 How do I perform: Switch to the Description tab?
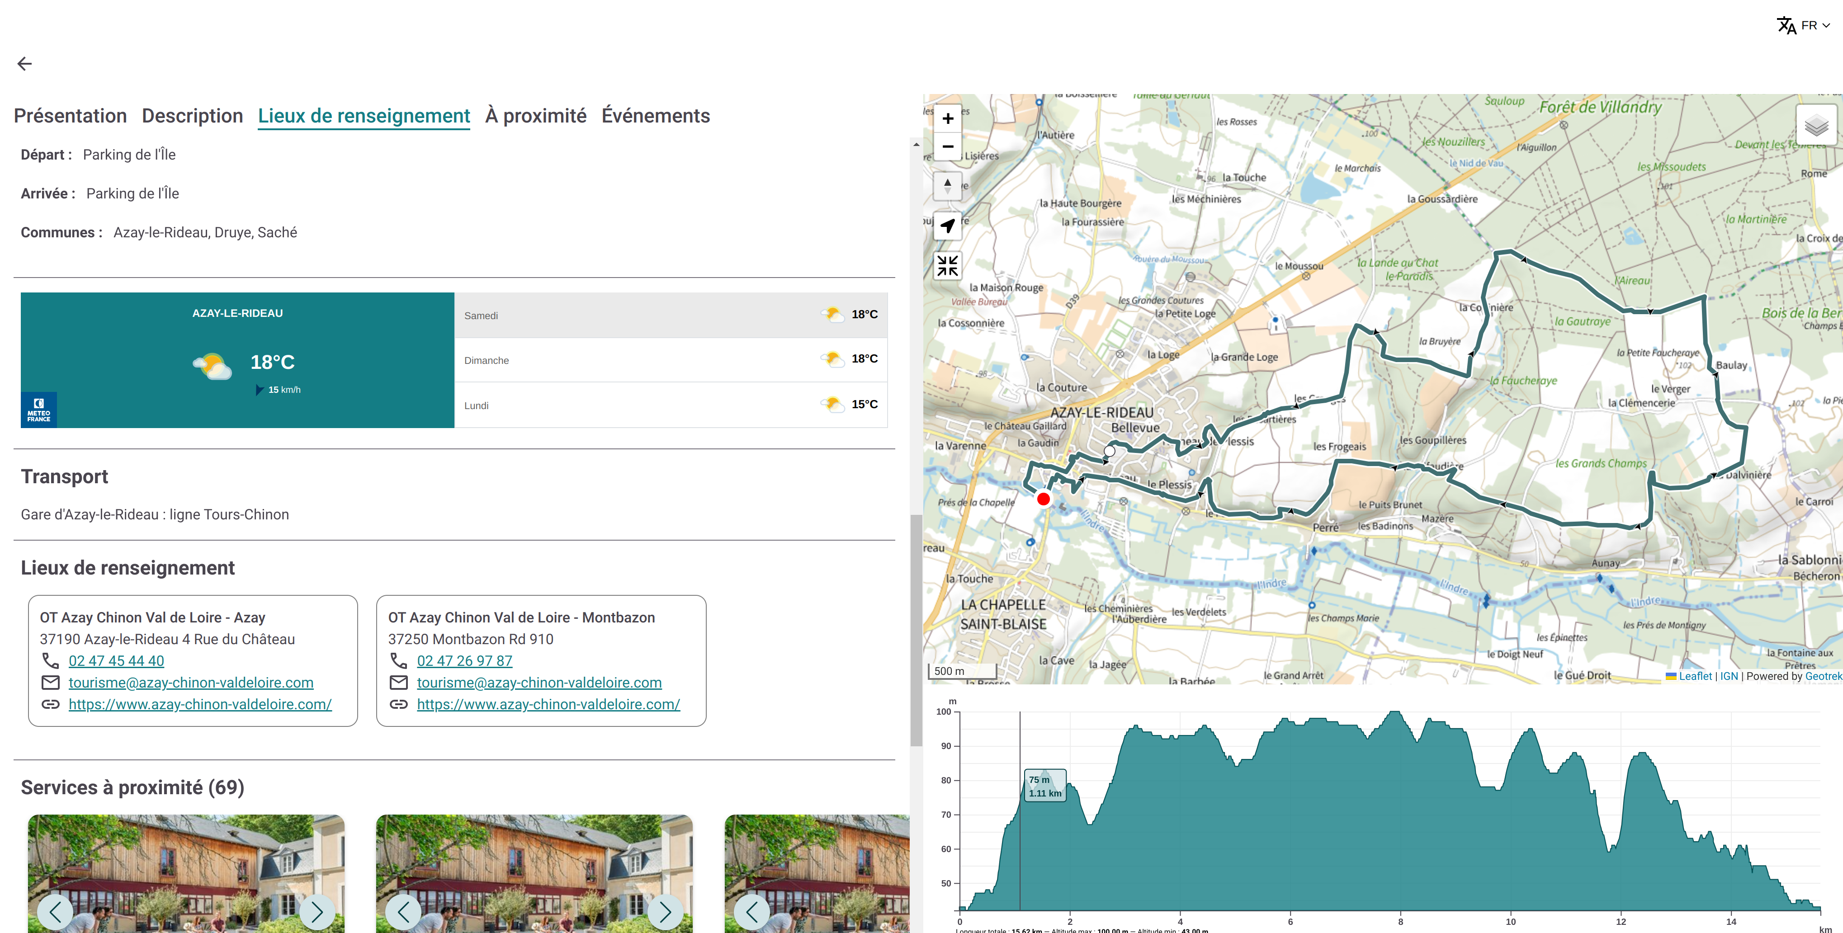pos(193,116)
